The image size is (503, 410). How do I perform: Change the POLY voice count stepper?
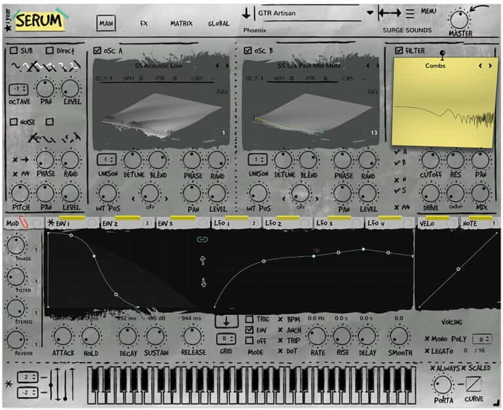pyautogui.click(x=482, y=339)
